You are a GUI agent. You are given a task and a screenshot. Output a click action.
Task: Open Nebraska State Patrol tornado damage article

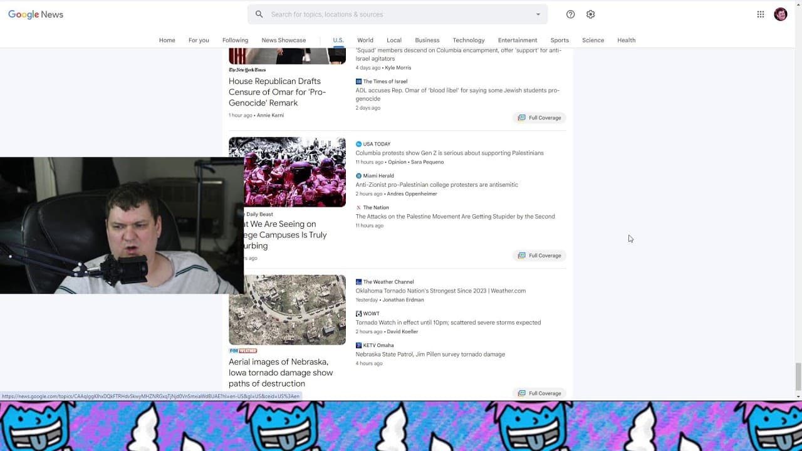[430, 355]
